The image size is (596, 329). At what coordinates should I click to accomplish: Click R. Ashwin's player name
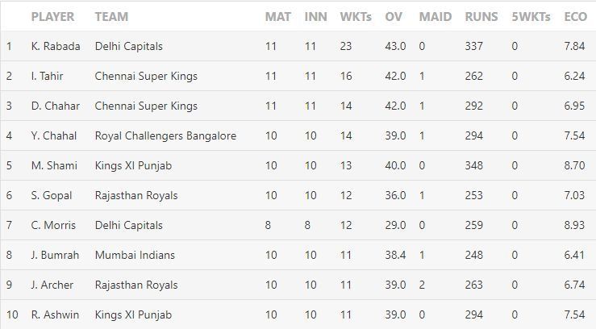click(x=55, y=315)
